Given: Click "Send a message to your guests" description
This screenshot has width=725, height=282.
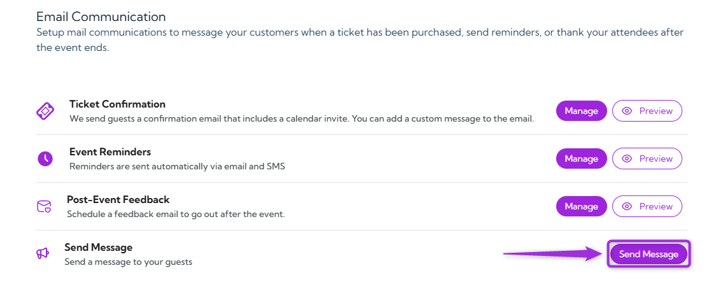Looking at the screenshot, I should coord(128,262).
